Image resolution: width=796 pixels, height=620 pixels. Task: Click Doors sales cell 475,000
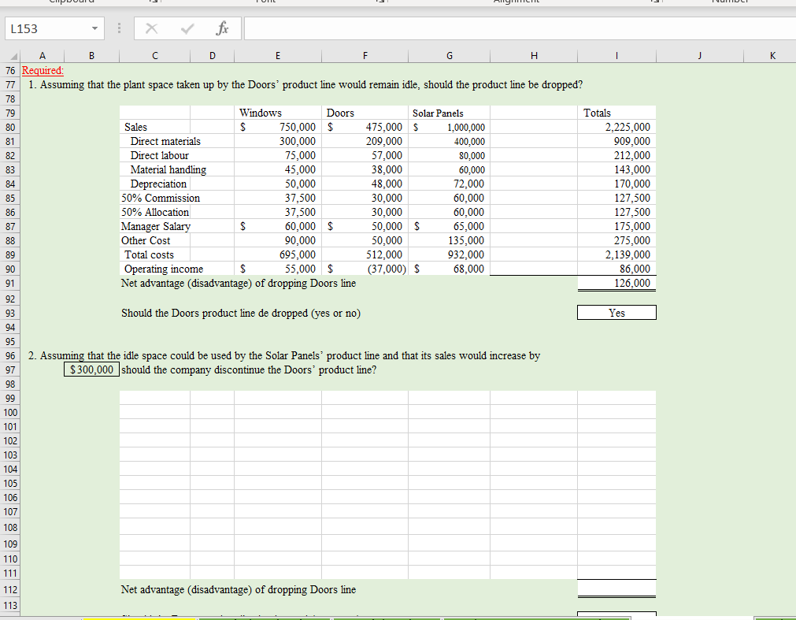365,128
